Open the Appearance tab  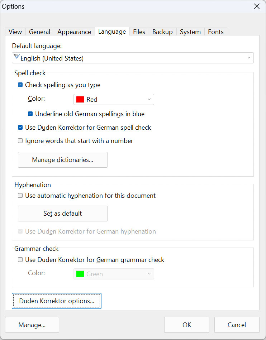pyautogui.click(x=74, y=32)
